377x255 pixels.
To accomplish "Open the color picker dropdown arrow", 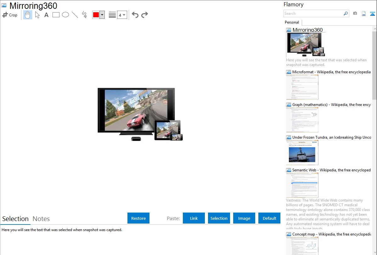I will pyautogui.click(x=102, y=15).
